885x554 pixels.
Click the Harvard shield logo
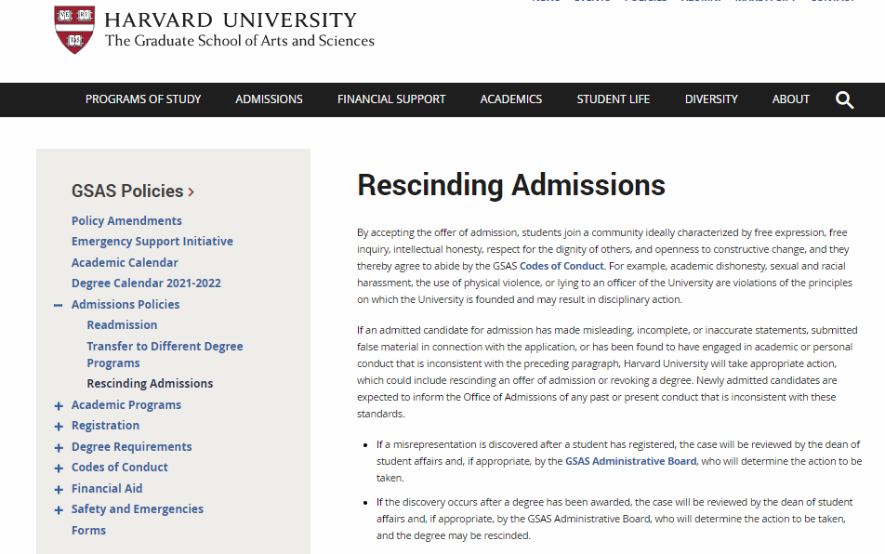point(74,29)
